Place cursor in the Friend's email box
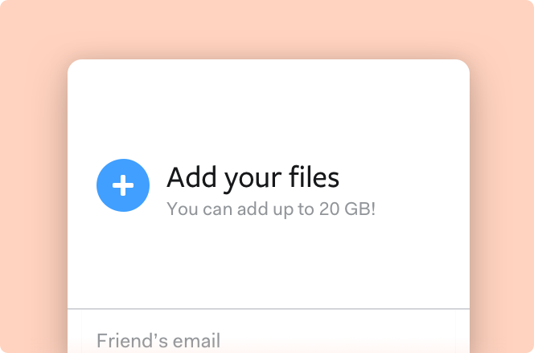Viewport: 534px width, 353px height. 268,339
